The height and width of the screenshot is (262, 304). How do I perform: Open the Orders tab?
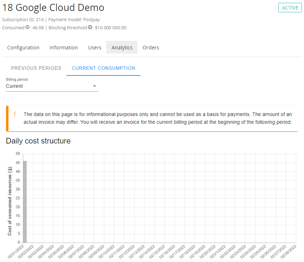(x=151, y=48)
